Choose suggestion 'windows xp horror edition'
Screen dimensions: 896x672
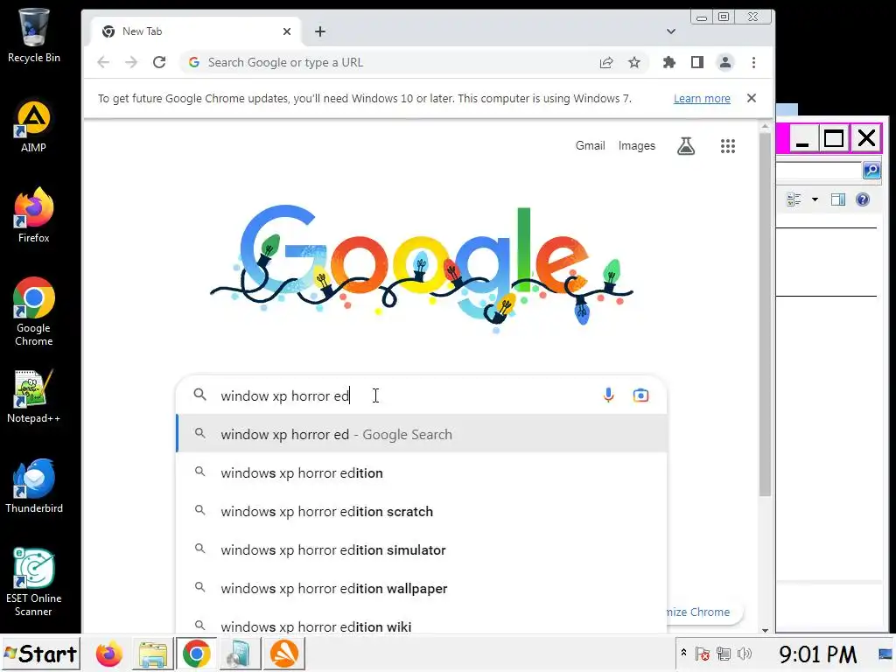point(422,472)
